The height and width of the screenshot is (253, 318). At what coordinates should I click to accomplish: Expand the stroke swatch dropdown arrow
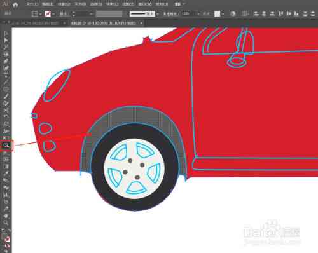pos(53,14)
